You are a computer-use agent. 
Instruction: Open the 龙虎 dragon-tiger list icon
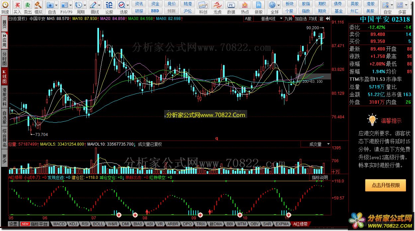217,5
